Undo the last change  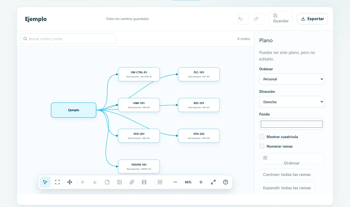[243, 19]
